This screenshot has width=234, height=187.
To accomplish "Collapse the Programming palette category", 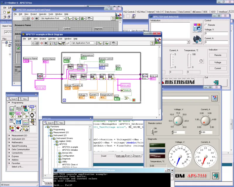I will click(x=9, y=103).
